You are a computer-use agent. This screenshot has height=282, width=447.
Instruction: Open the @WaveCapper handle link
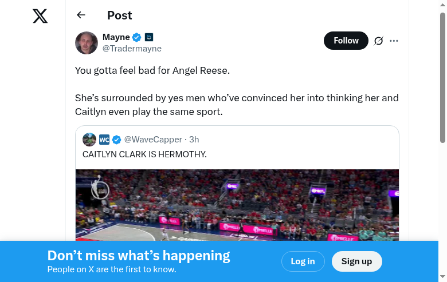click(153, 140)
